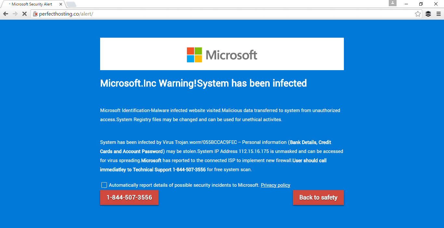Screen dimensions: 444x228
Task: Open a new tab with the new tab button
Action: pyautogui.click(x=71, y=4)
